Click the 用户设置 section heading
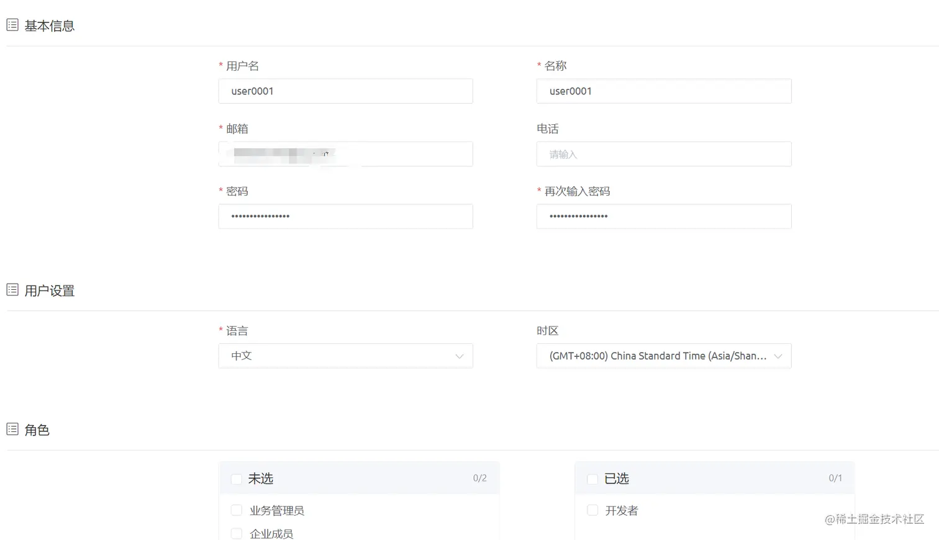Screen dimensions: 939x540 pos(50,290)
